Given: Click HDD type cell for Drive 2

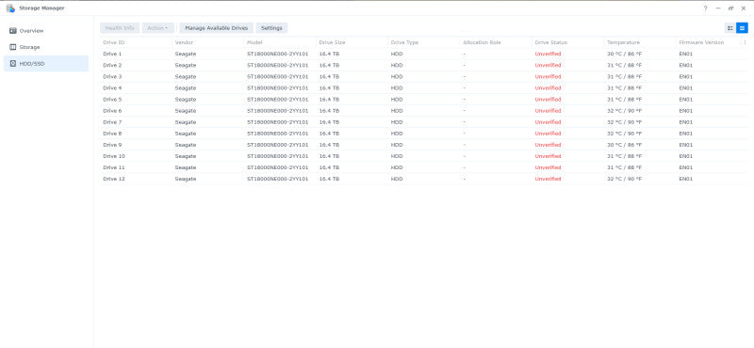Looking at the screenshot, I should coord(397,65).
